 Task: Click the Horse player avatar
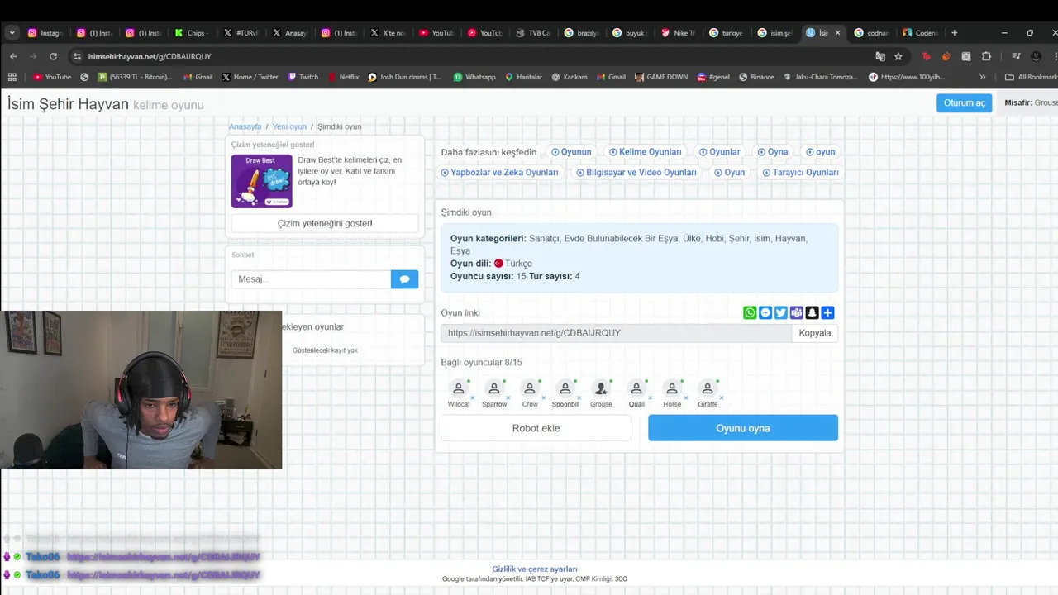[672, 388]
